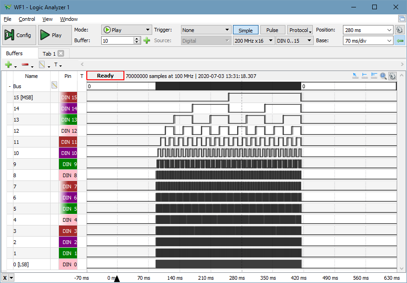Click the green plus beside Buffer field
Image resolution: width=407 pixels, height=283 pixels.
tap(147, 40)
